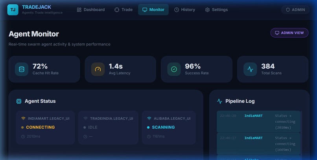The height and width of the screenshot is (160, 317).
Task: Click the Cache Hit Rate database icon
Action: [22, 69]
